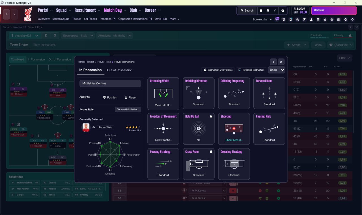Open the settings gear icon
362x215 pixels.
coord(283,10)
